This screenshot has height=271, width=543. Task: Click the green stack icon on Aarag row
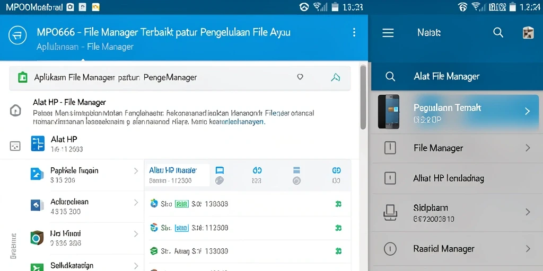[x=154, y=251]
